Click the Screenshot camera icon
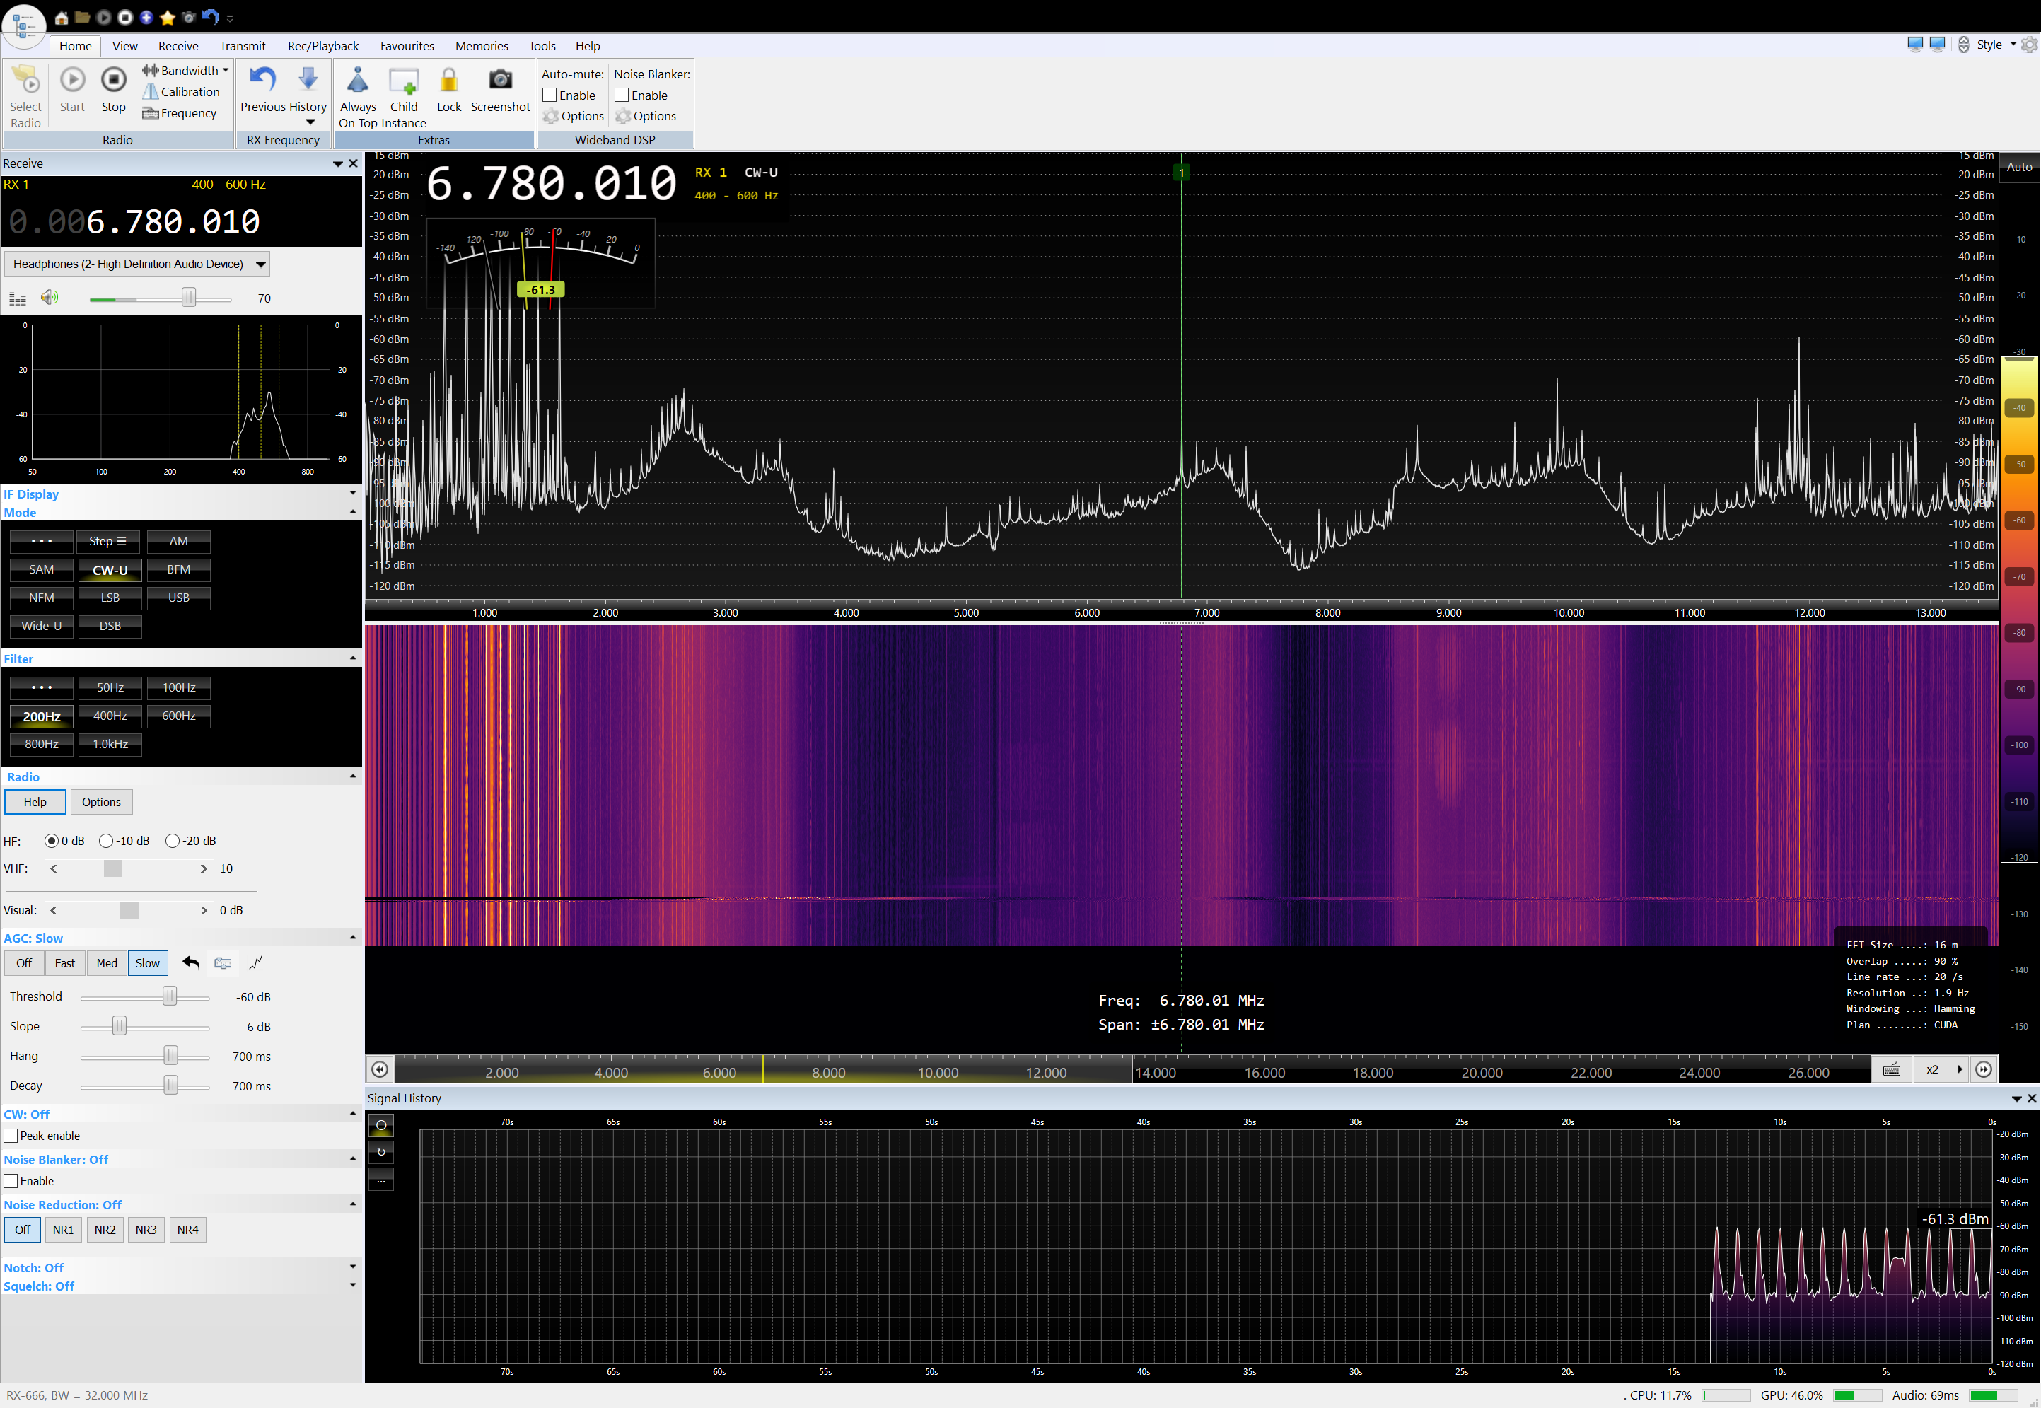This screenshot has width=2041, height=1408. point(500,81)
